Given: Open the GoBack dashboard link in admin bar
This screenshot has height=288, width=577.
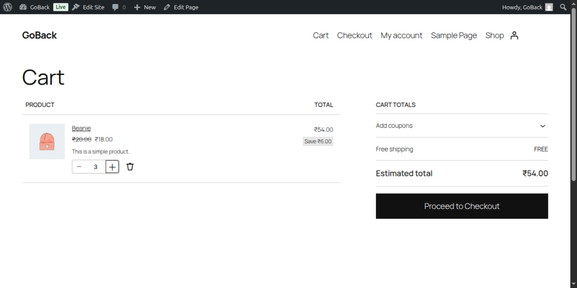Looking at the screenshot, I should click(34, 7).
